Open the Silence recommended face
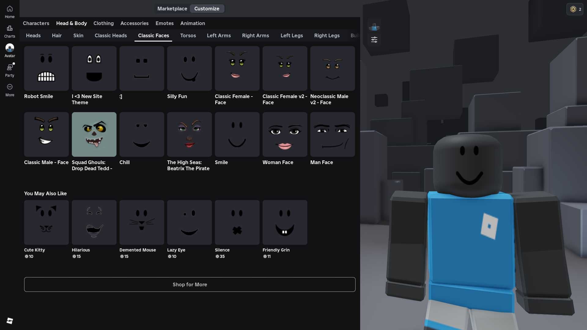This screenshot has height=330, width=587. 237,222
